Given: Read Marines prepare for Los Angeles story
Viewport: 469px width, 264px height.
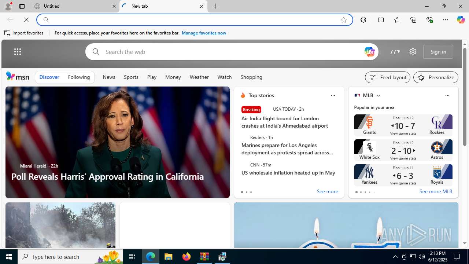Looking at the screenshot, I should [287, 149].
